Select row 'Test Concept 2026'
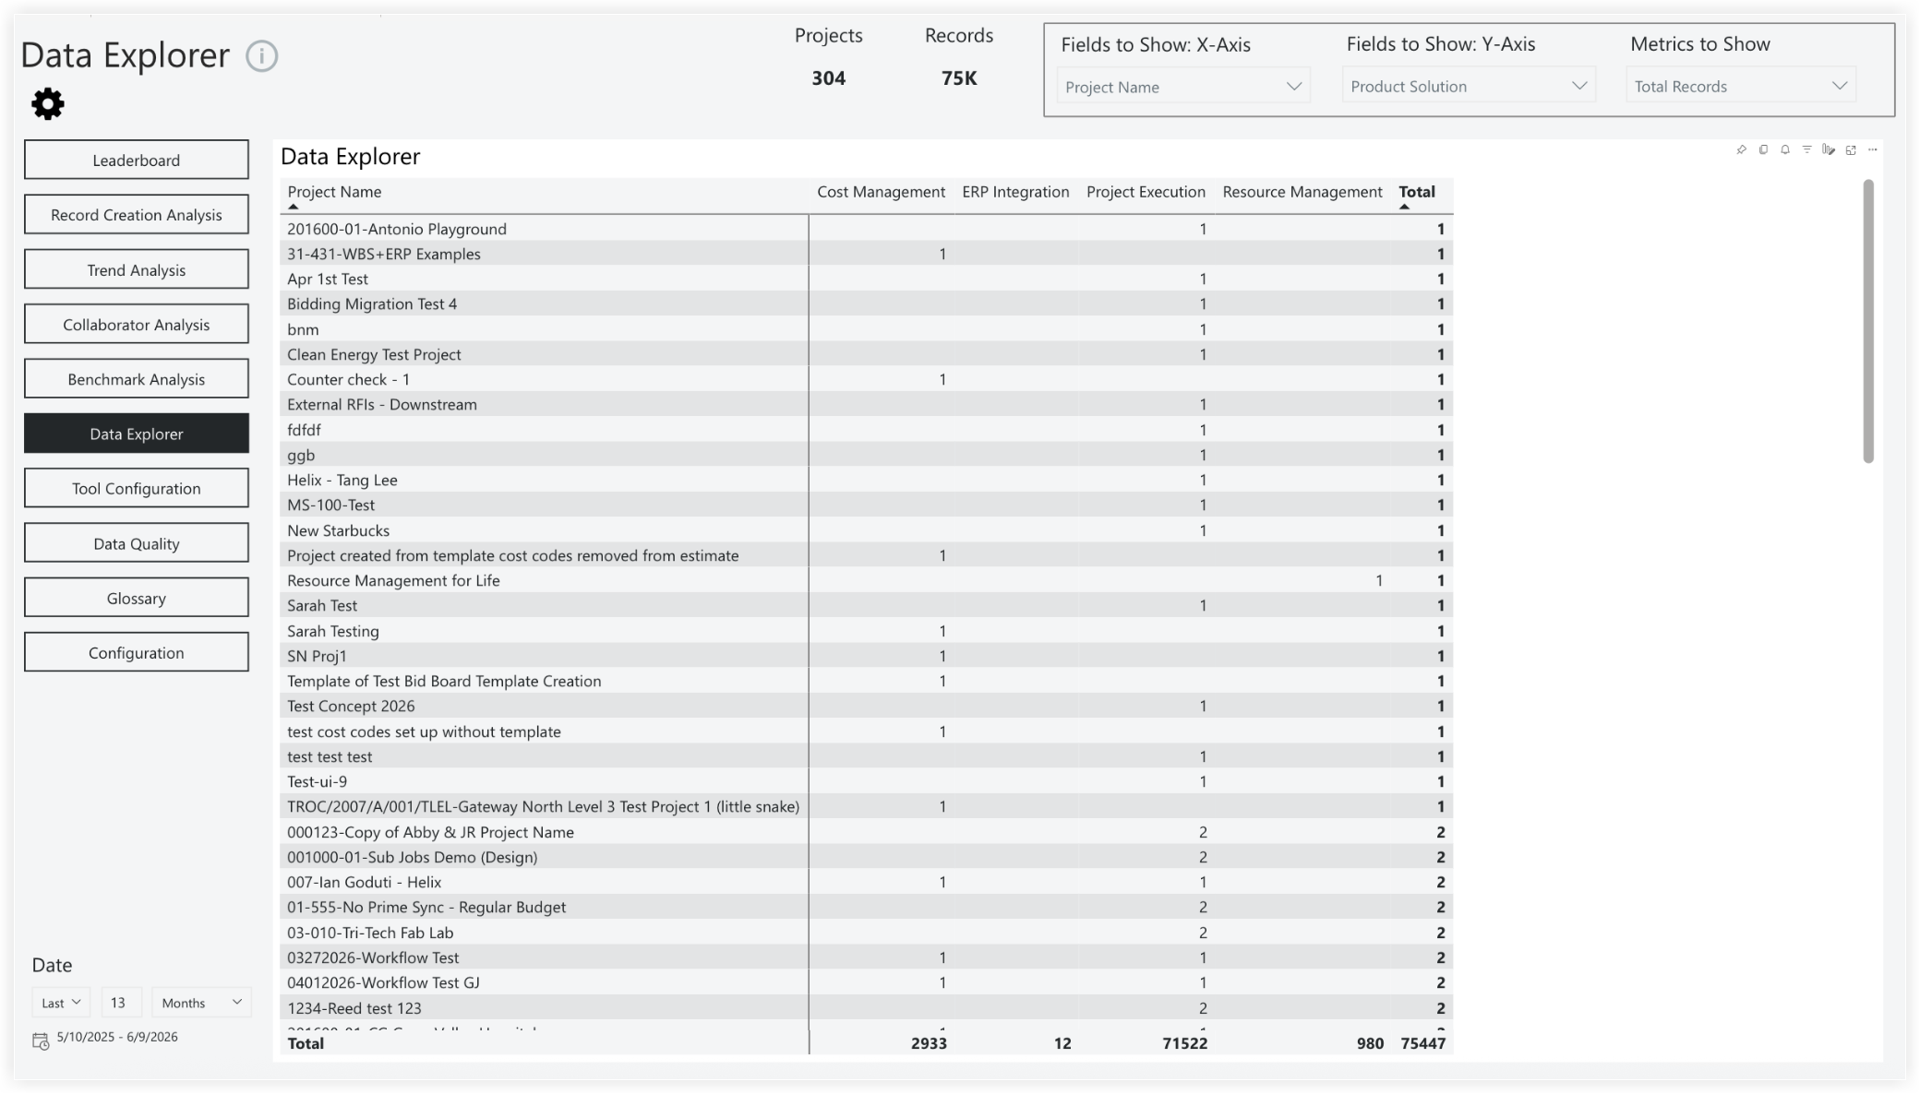Screen dimensions: 1920x1094 click(866, 706)
